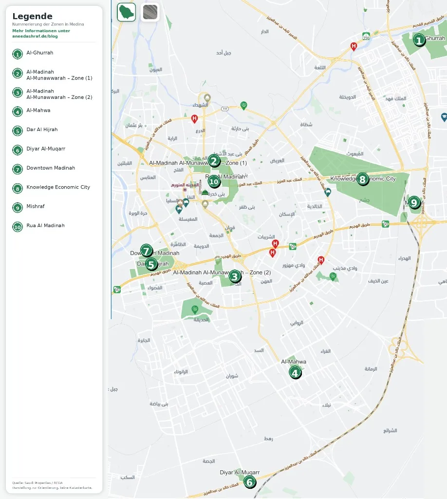Viewport: 447px width, 499px height.
Task: Switch to the satellite imagery layer thumbnail
Action: [150, 12]
